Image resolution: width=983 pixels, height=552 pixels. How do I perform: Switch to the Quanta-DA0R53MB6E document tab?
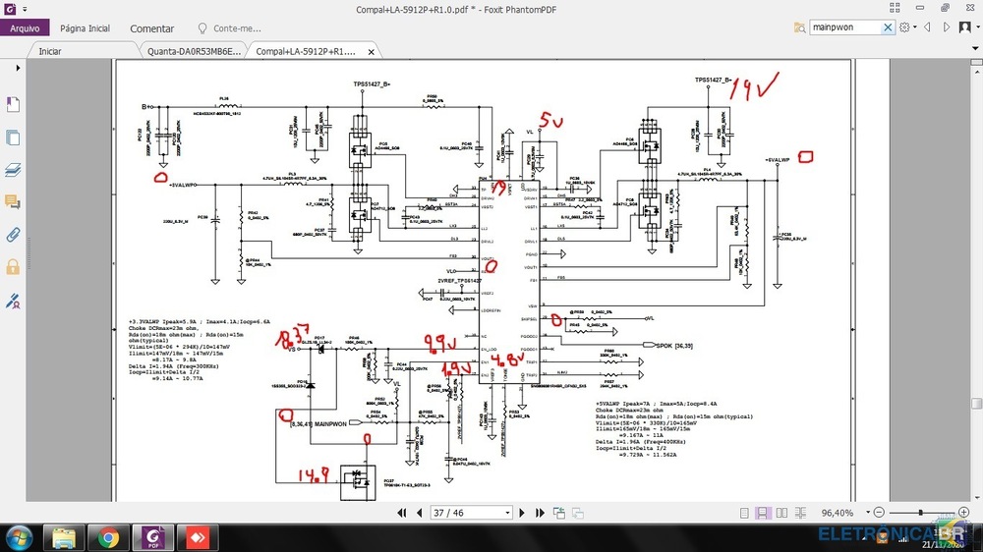pyautogui.click(x=194, y=50)
